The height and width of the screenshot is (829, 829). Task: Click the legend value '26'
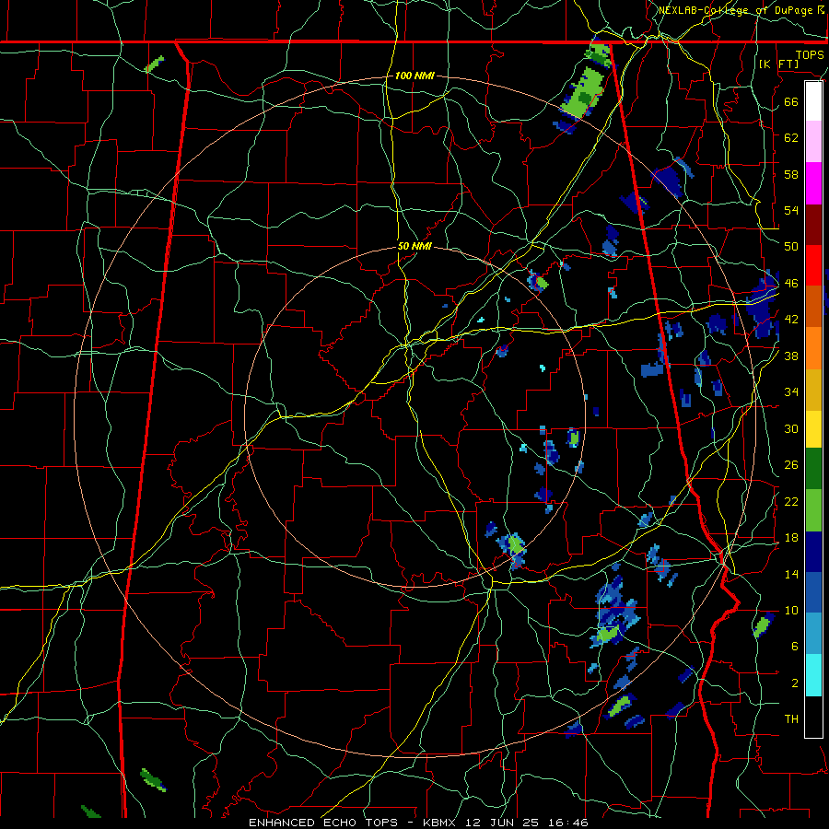coord(791,465)
